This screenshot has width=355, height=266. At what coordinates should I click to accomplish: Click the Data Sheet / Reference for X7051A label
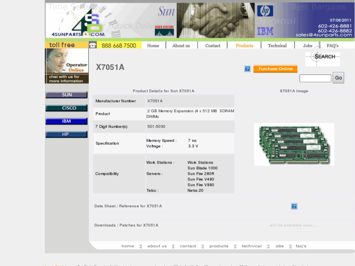[128, 206]
